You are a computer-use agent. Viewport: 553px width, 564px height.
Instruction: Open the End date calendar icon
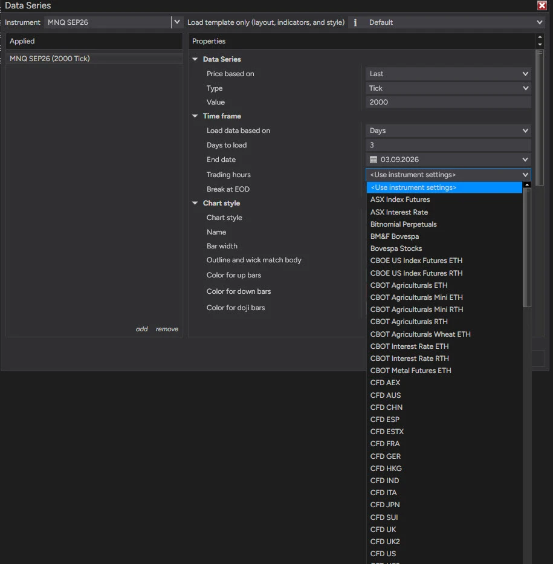pyautogui.click(x=374, y=160)
